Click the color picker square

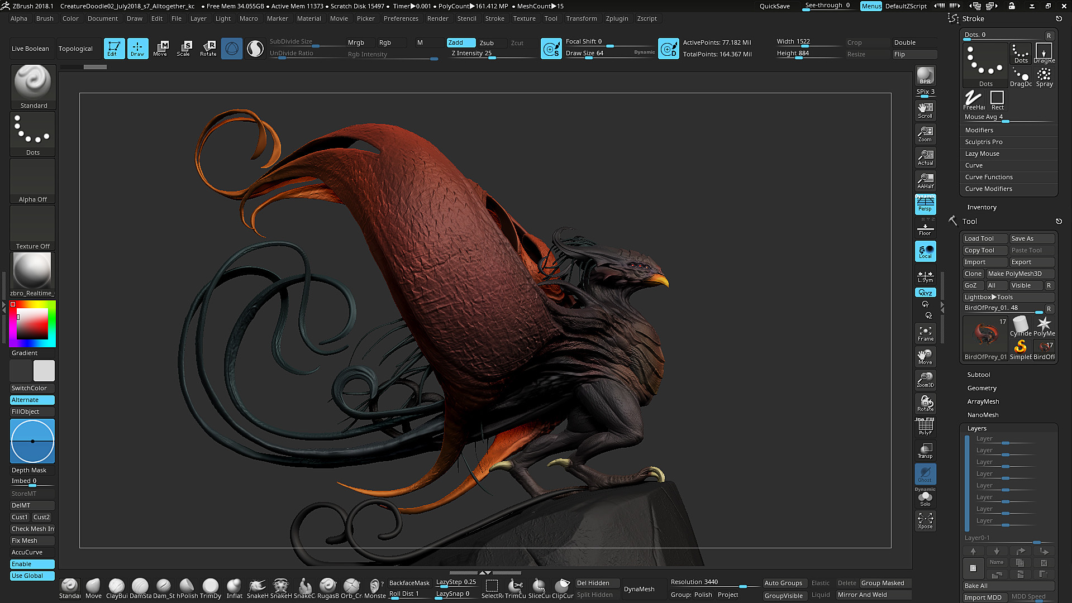[32, 324]
